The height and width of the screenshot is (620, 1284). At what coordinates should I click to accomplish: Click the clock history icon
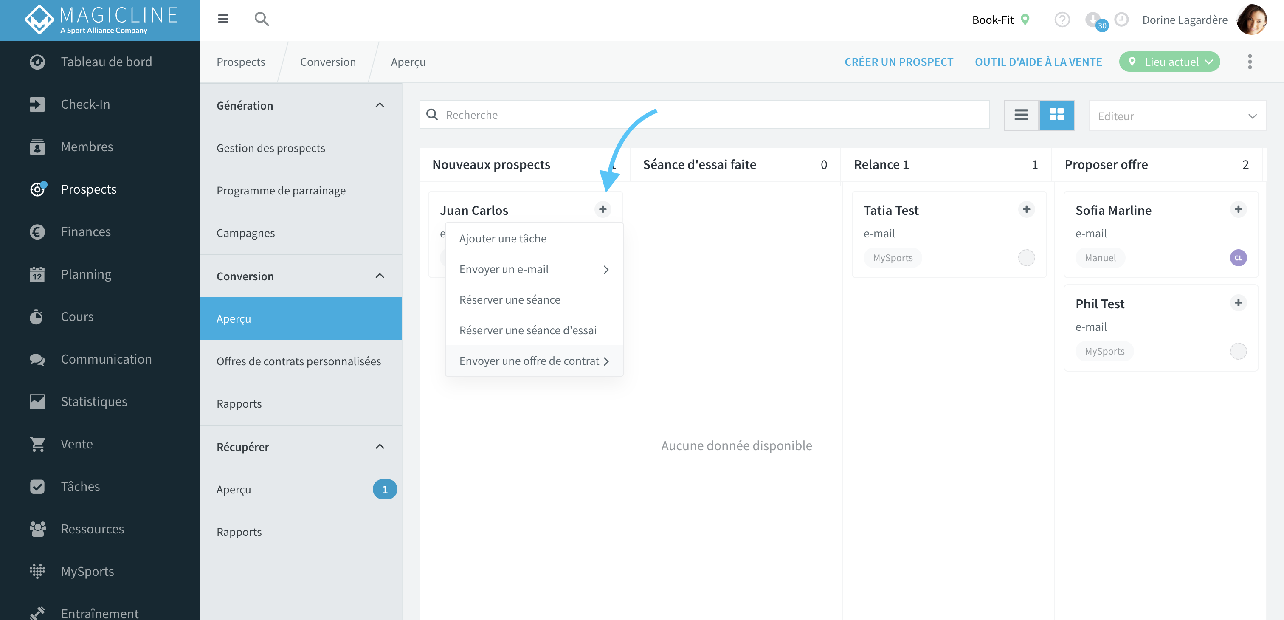[1121, 20]
